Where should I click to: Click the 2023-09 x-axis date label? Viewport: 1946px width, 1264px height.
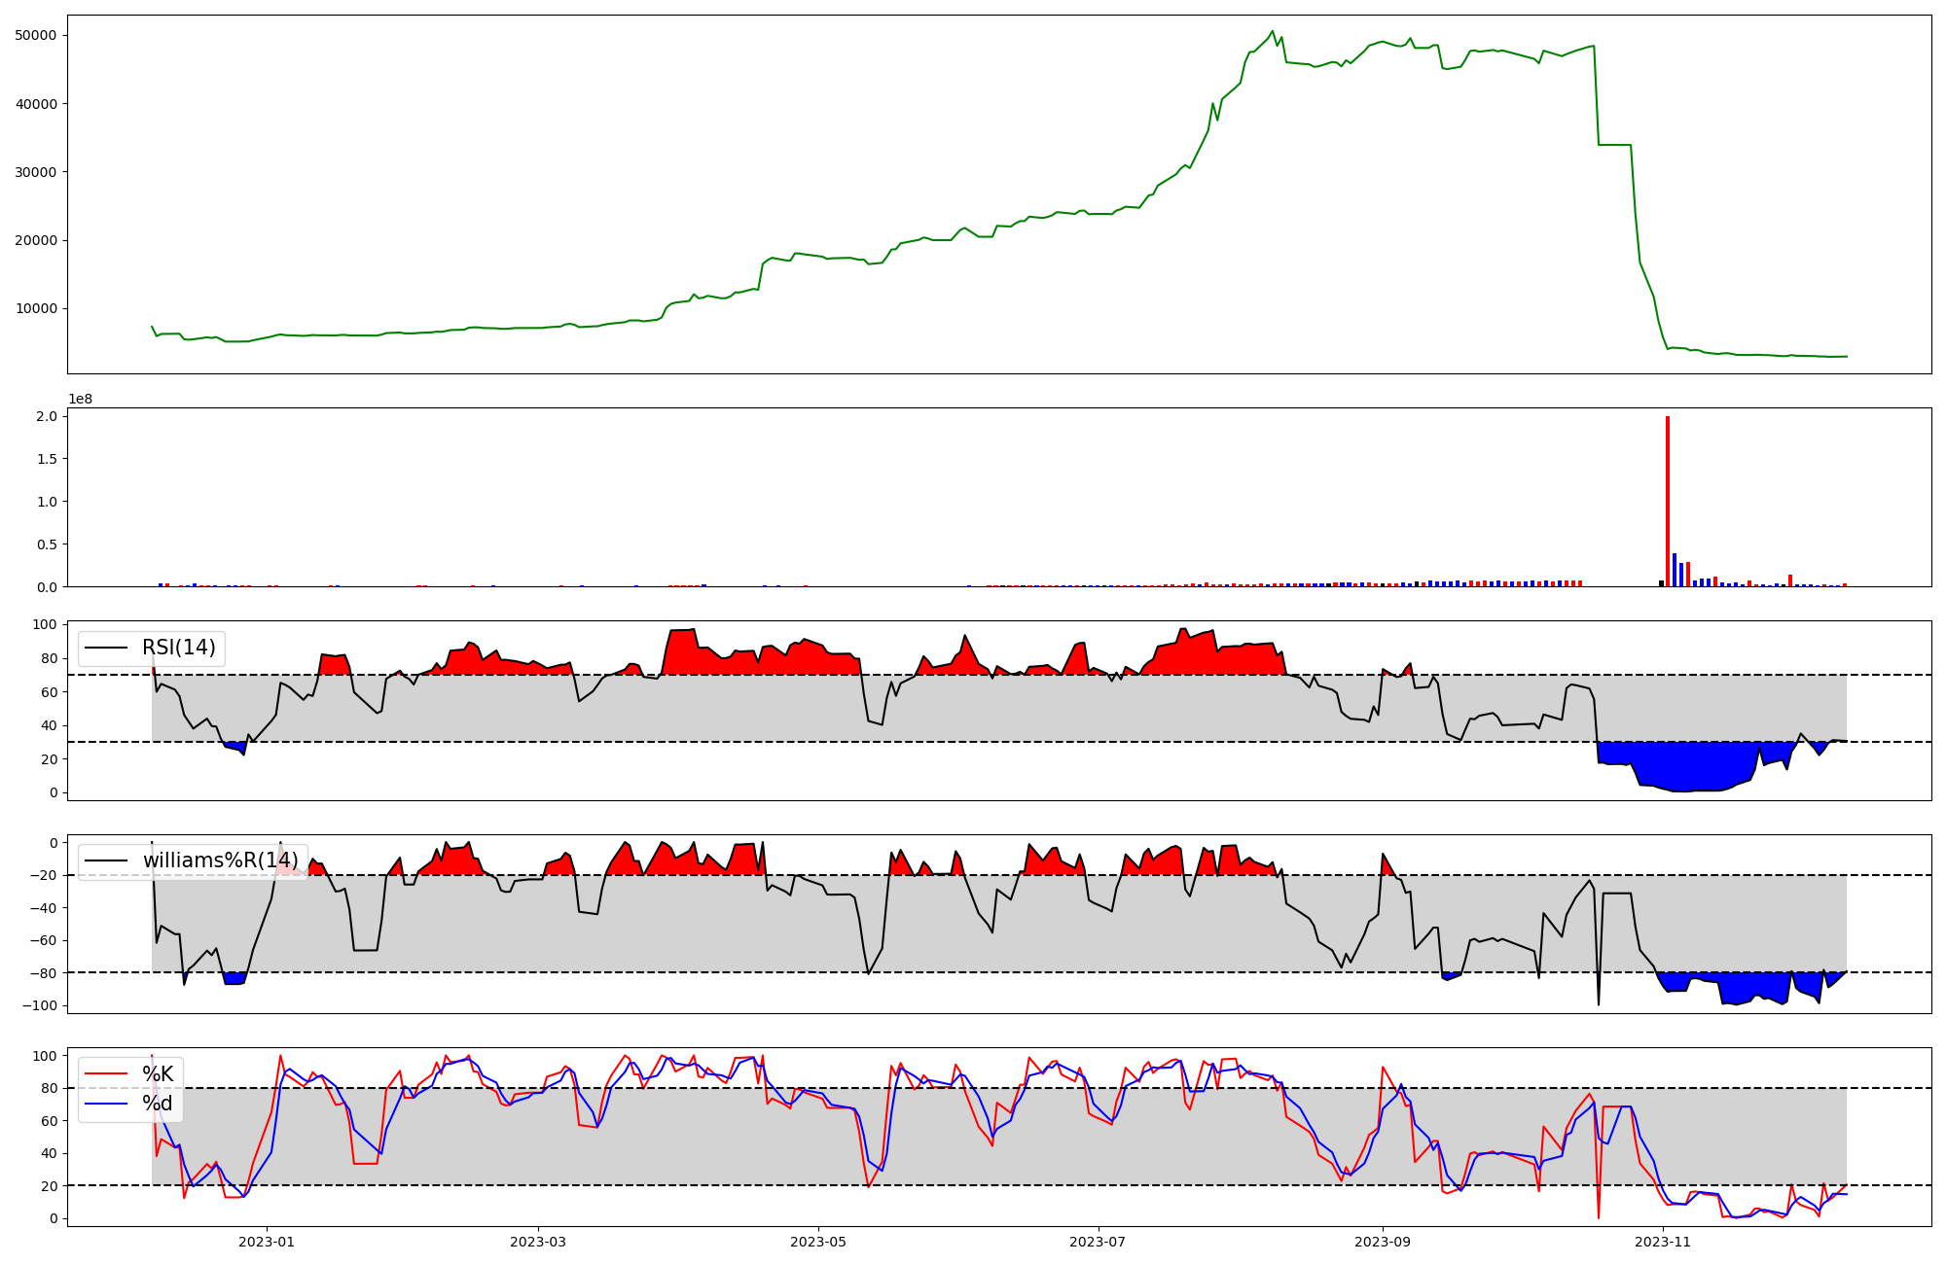pos(1383,1242)
